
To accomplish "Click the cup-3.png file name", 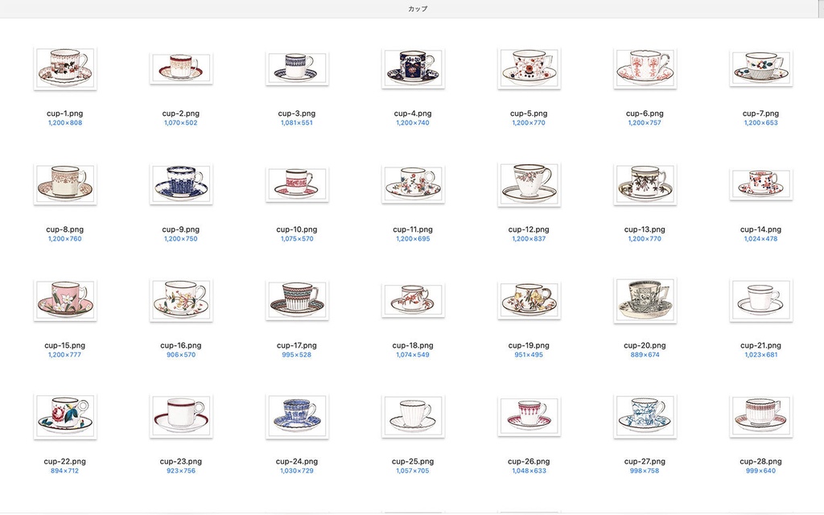I will (x=297, y=113).
